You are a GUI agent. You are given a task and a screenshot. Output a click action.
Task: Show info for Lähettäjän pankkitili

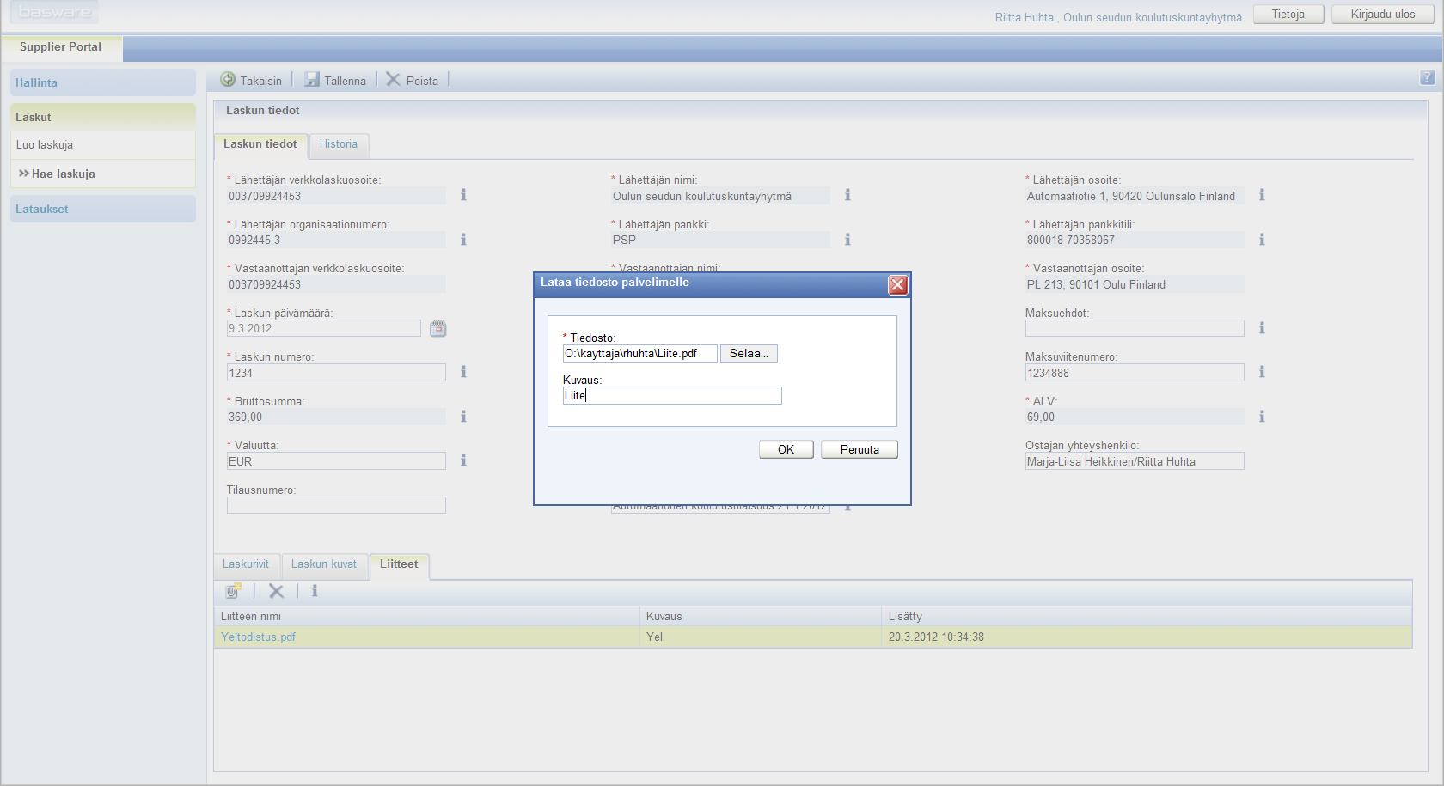pos(1262,240)
